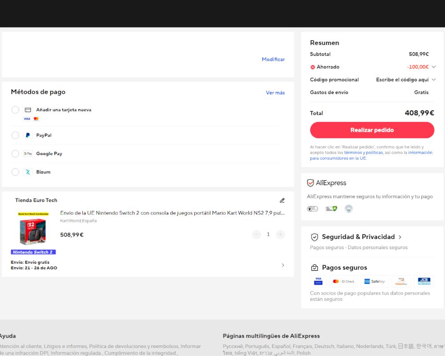Click Ver más payment methods link
Image resolution: width=445 pixels, height=356 pixels.
coord(275,93)
